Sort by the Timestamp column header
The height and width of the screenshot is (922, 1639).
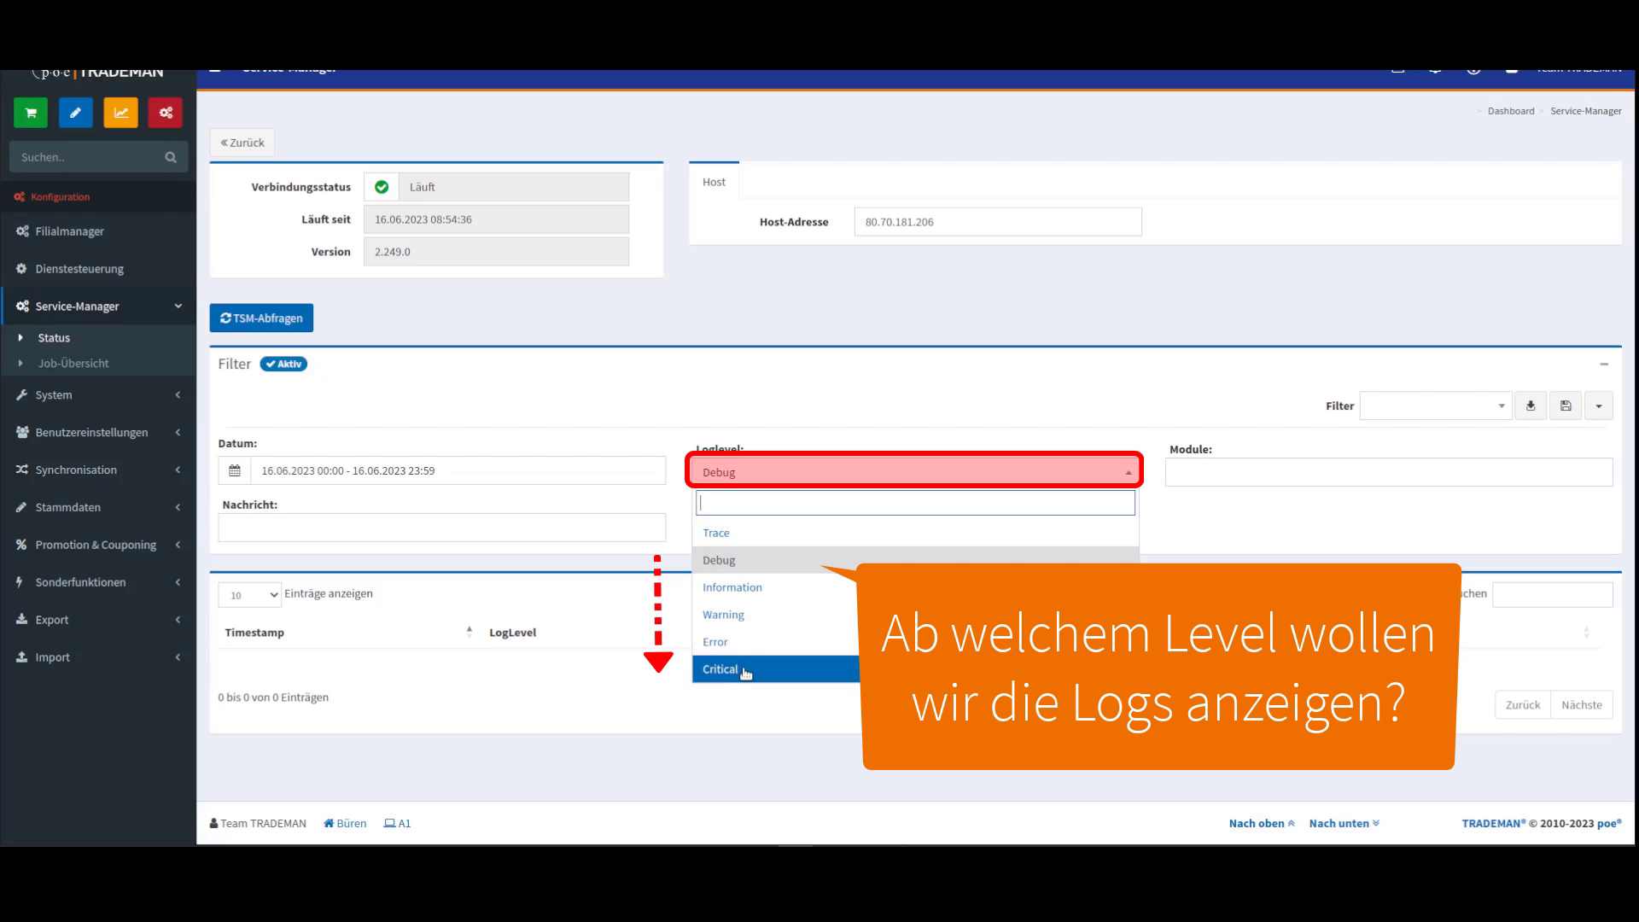click(254, 633)
